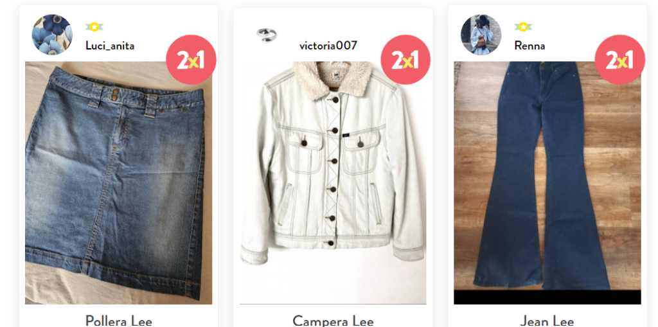Open victoria007's ring avatar image
658x327 pixels.
267,35
